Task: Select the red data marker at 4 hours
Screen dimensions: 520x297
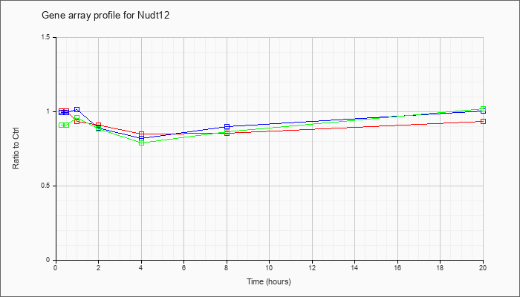Action: (x=141, y=134)
